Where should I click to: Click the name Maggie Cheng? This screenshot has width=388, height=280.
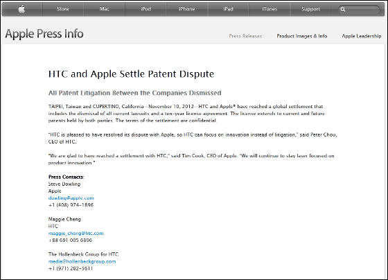[64, 219]
